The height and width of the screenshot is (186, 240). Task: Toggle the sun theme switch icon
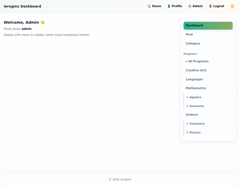click(232, 6)
